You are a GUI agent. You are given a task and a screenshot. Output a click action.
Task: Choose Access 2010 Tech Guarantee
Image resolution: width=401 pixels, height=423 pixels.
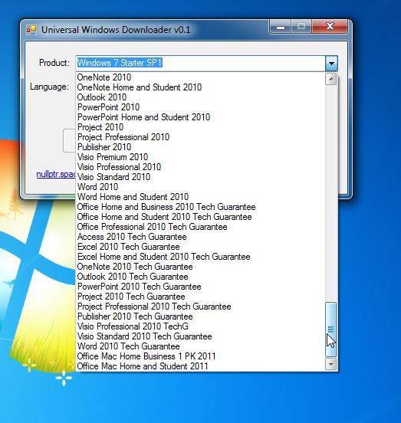[x=201, y=237]
